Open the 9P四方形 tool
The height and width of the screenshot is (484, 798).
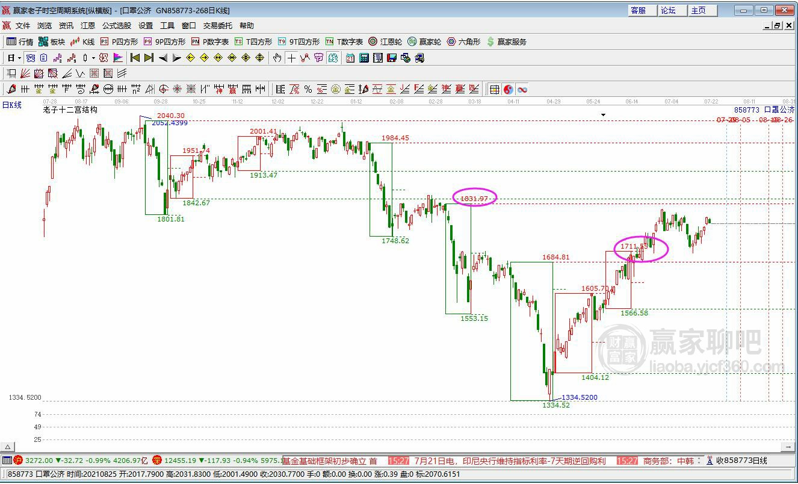[x=164, y=42]
